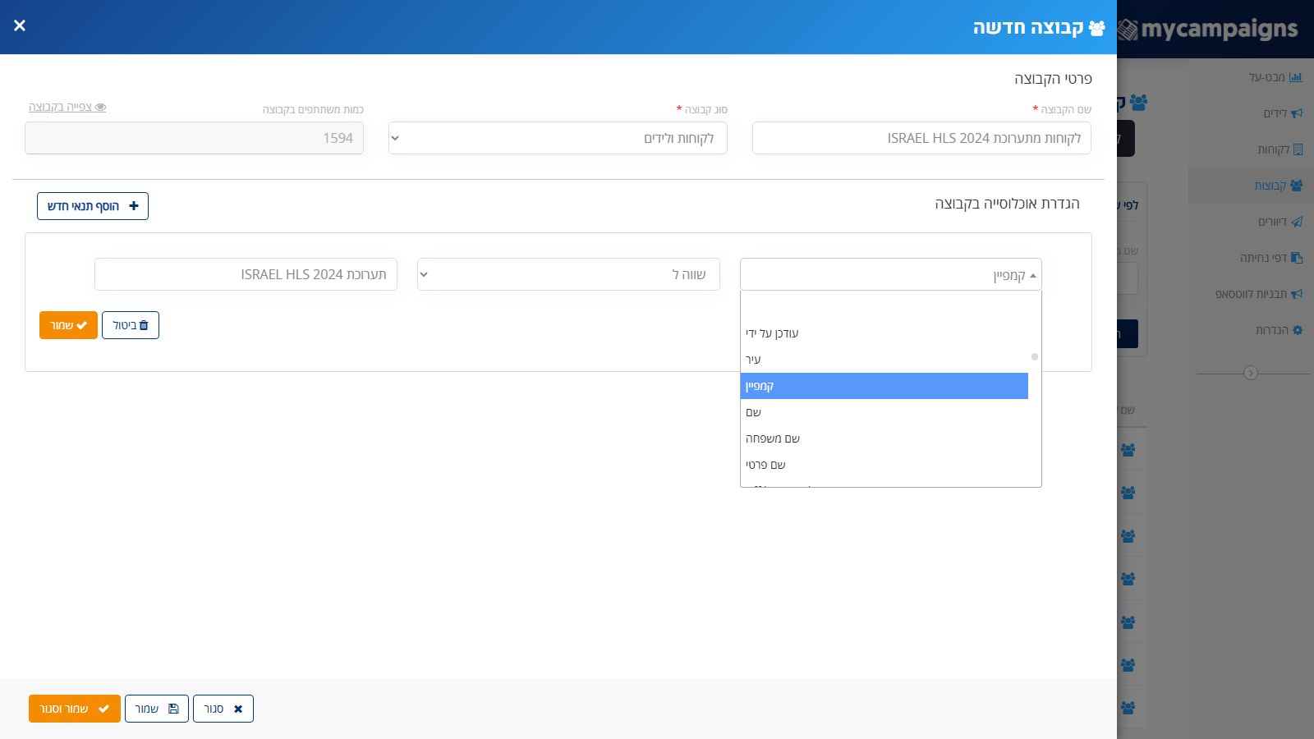Collapse the קמפיין field selector dropdown
Viewport: 1314px width, 739px height.
pos(891,274)
